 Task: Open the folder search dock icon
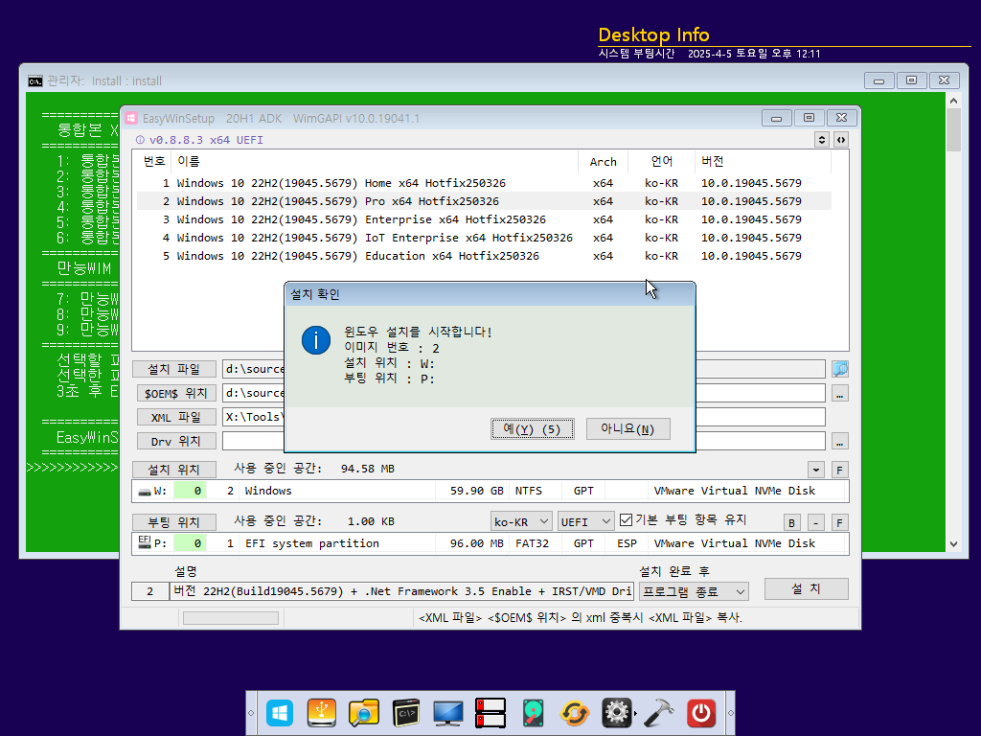coord(363,713)
